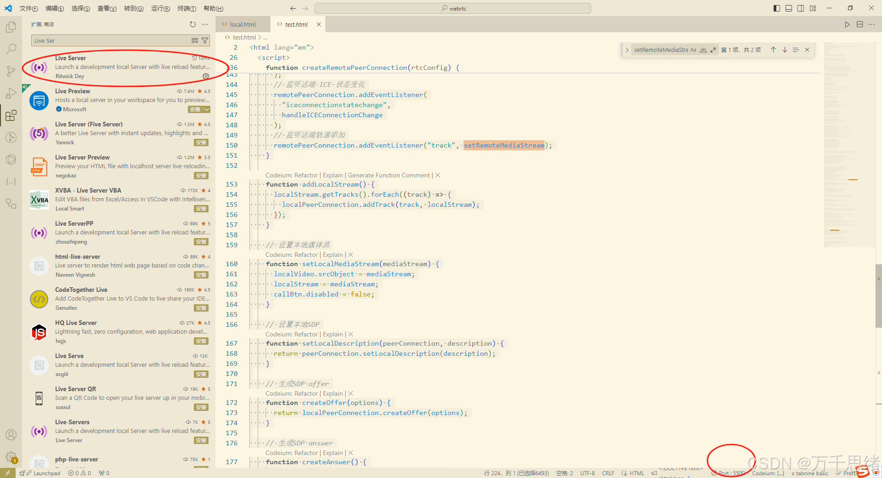Click Refactor above addLocalStream function
Viewport: 882px width, 478px height.
(x=306, y=175)
